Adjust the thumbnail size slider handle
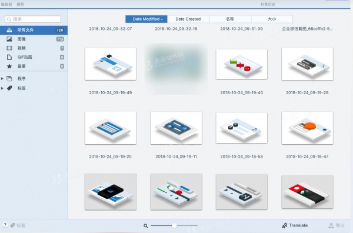The image size is (353, 233). click(174, 225)
